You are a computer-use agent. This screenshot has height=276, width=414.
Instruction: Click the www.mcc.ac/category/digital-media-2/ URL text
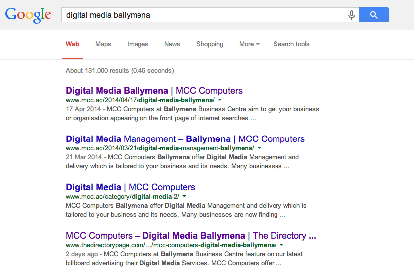[123, 197]
